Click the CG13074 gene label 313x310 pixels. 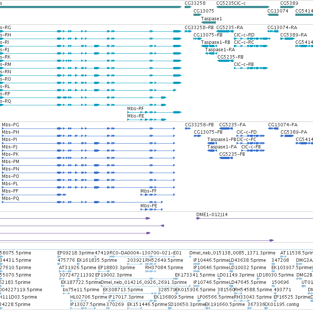click(278, 11)
